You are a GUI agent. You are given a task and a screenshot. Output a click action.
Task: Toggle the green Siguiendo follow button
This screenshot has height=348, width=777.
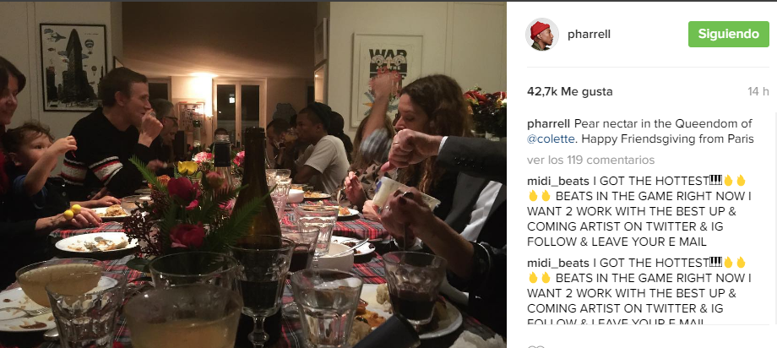pyautogui.click(x=728, y=34)
